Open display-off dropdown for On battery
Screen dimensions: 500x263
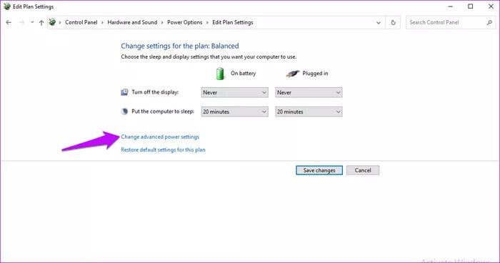click(235, 93)
